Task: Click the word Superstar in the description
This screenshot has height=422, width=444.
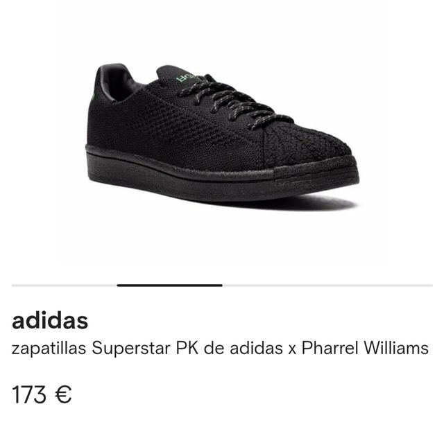Action: tap(131, 349)
